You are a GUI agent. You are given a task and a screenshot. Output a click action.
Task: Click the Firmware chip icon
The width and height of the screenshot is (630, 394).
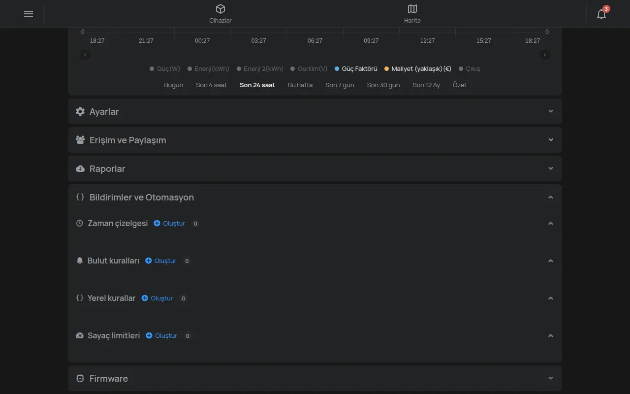(x=80, y=378)
